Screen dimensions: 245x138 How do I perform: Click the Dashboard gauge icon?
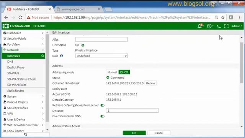(5, 33)
